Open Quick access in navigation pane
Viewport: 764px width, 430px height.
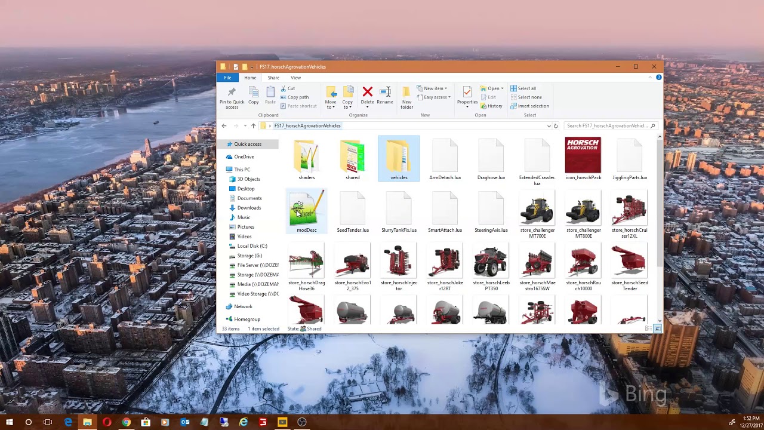click(x=248, y=144)
